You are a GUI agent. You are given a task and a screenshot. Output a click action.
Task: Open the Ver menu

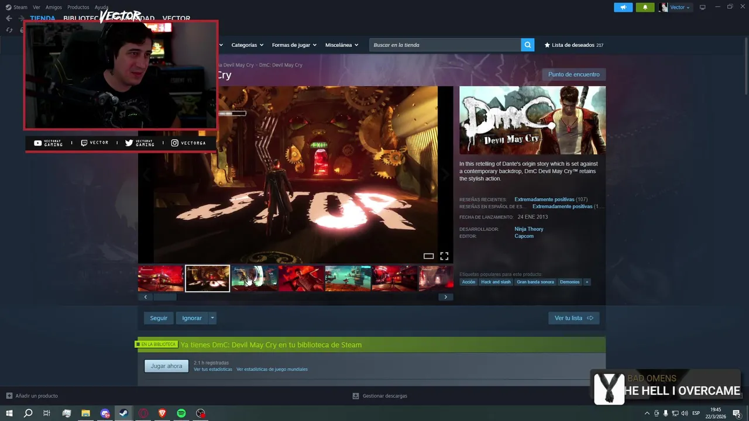pyautogui.click(x=36, y=7)
